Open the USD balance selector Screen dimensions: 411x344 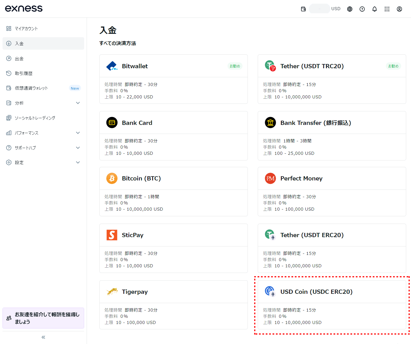click(325, 9)
